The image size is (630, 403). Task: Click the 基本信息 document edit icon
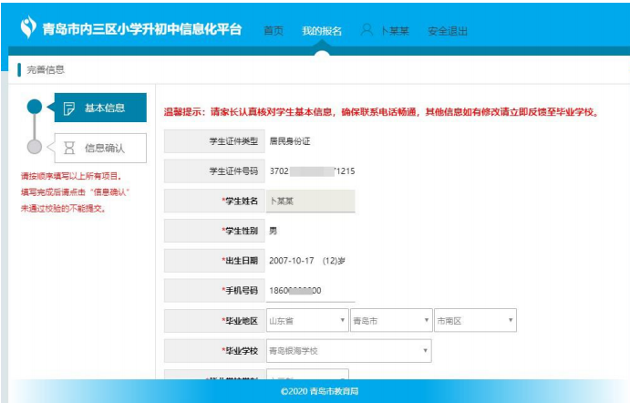click(x=68, y=108)
